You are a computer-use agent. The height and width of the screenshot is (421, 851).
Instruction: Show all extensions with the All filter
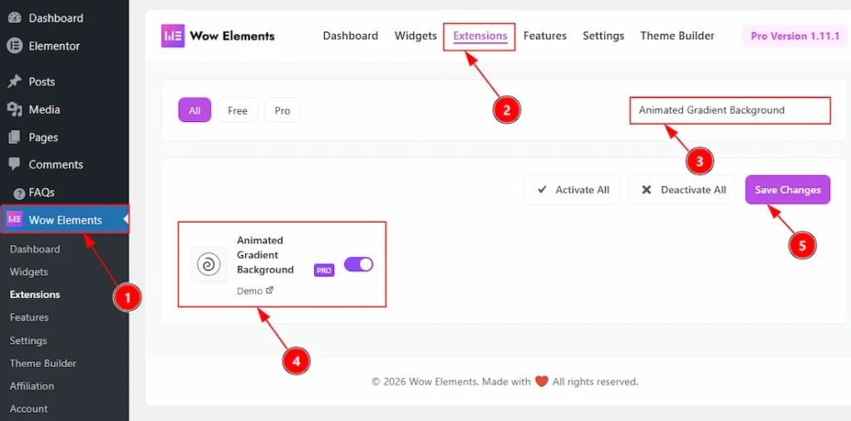pyautogui.click(x=194, y=110)
